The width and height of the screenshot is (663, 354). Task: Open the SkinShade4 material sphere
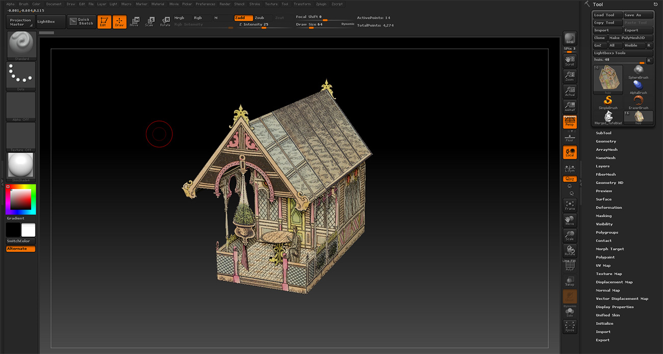(x=21, y=167)
